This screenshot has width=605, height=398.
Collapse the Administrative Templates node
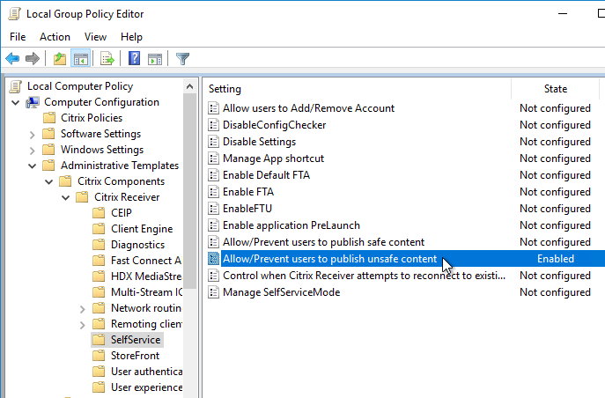33,166
